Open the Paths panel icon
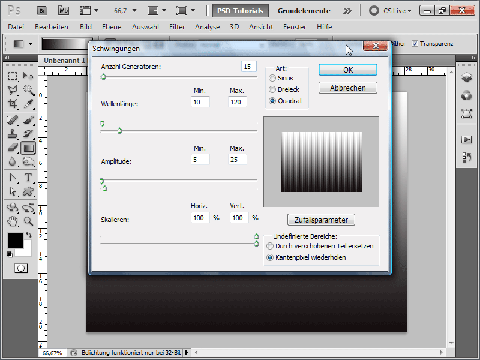The height and width of the screenshot is (360, 480). pos(467,113)
